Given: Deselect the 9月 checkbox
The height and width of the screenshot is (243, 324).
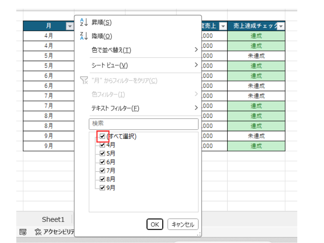Looking at the screenshot, I should point(102,188).
